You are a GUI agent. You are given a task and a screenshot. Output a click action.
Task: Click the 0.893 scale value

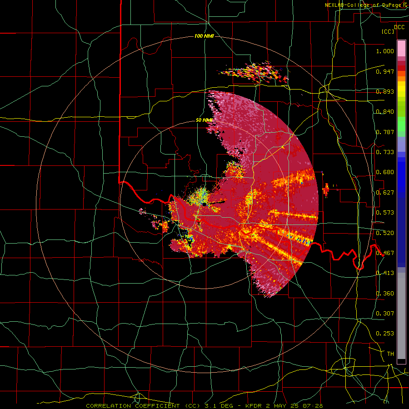(385, 91)
